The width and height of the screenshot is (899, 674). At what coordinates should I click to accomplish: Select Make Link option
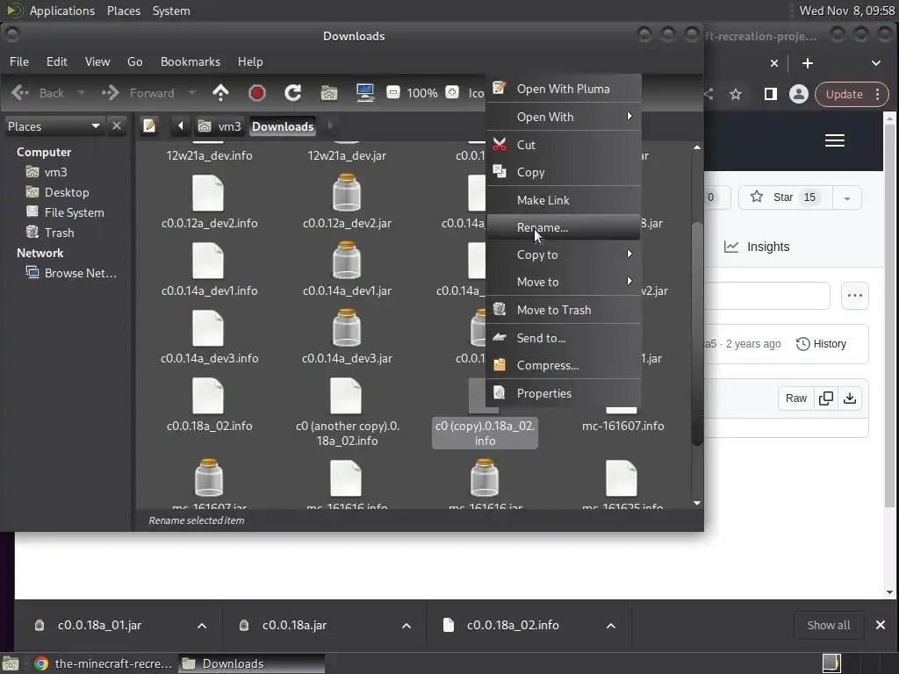563,200
